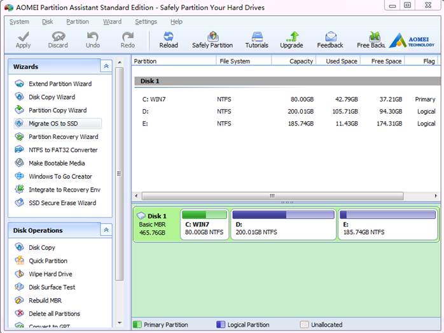
Task: Click the horizontal scrollbar of partition list
Action: coord(272,196)
